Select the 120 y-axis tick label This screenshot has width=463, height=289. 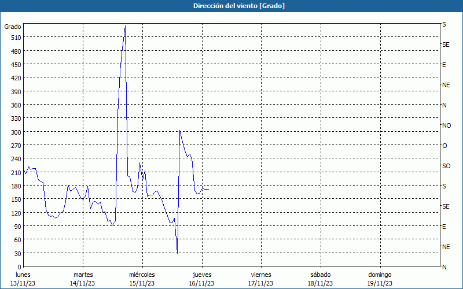pyautogui.click(x=16, y=213)
